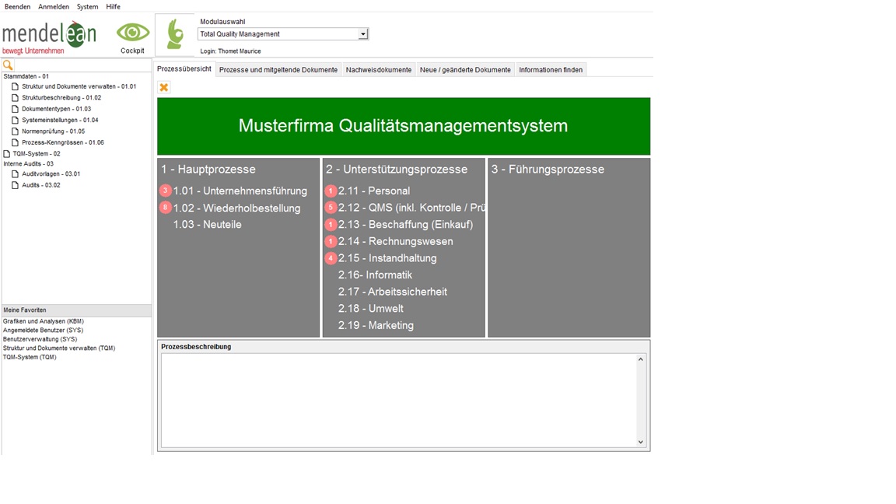Click the search magnifier icon

8,65
